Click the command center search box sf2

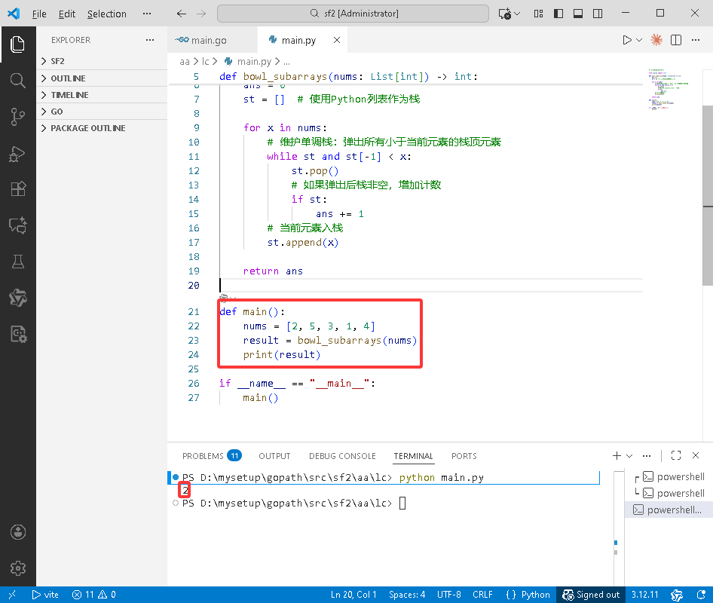pos(353,14)
